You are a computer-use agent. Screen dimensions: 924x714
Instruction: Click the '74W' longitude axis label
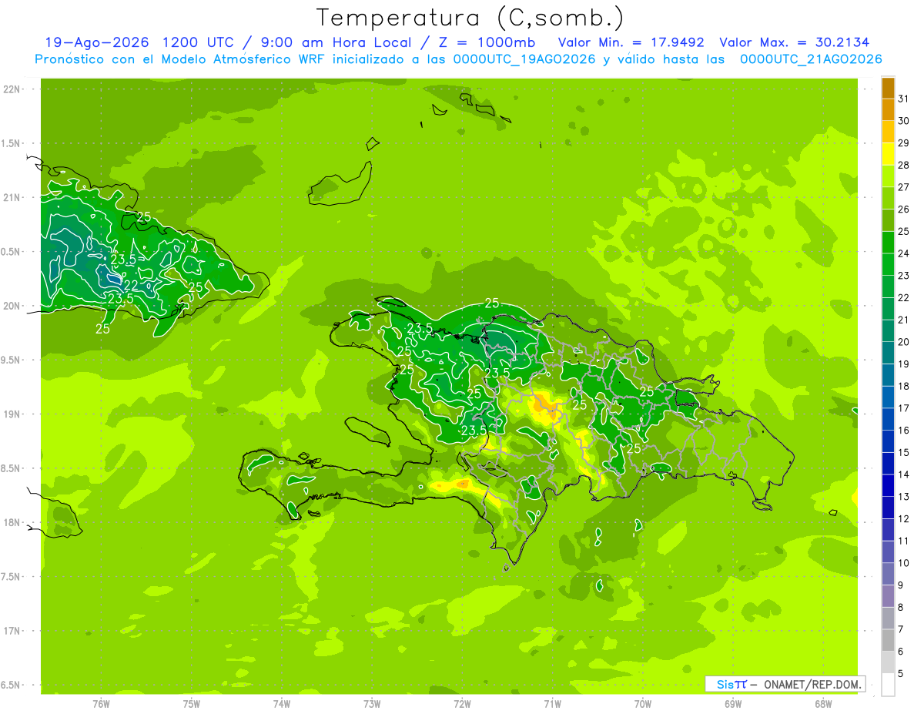(282, 704)
